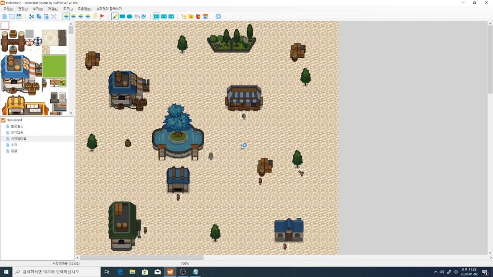Select the 동굴 map in tree
The image size is (493, 277).
click(x=14, y=151)
